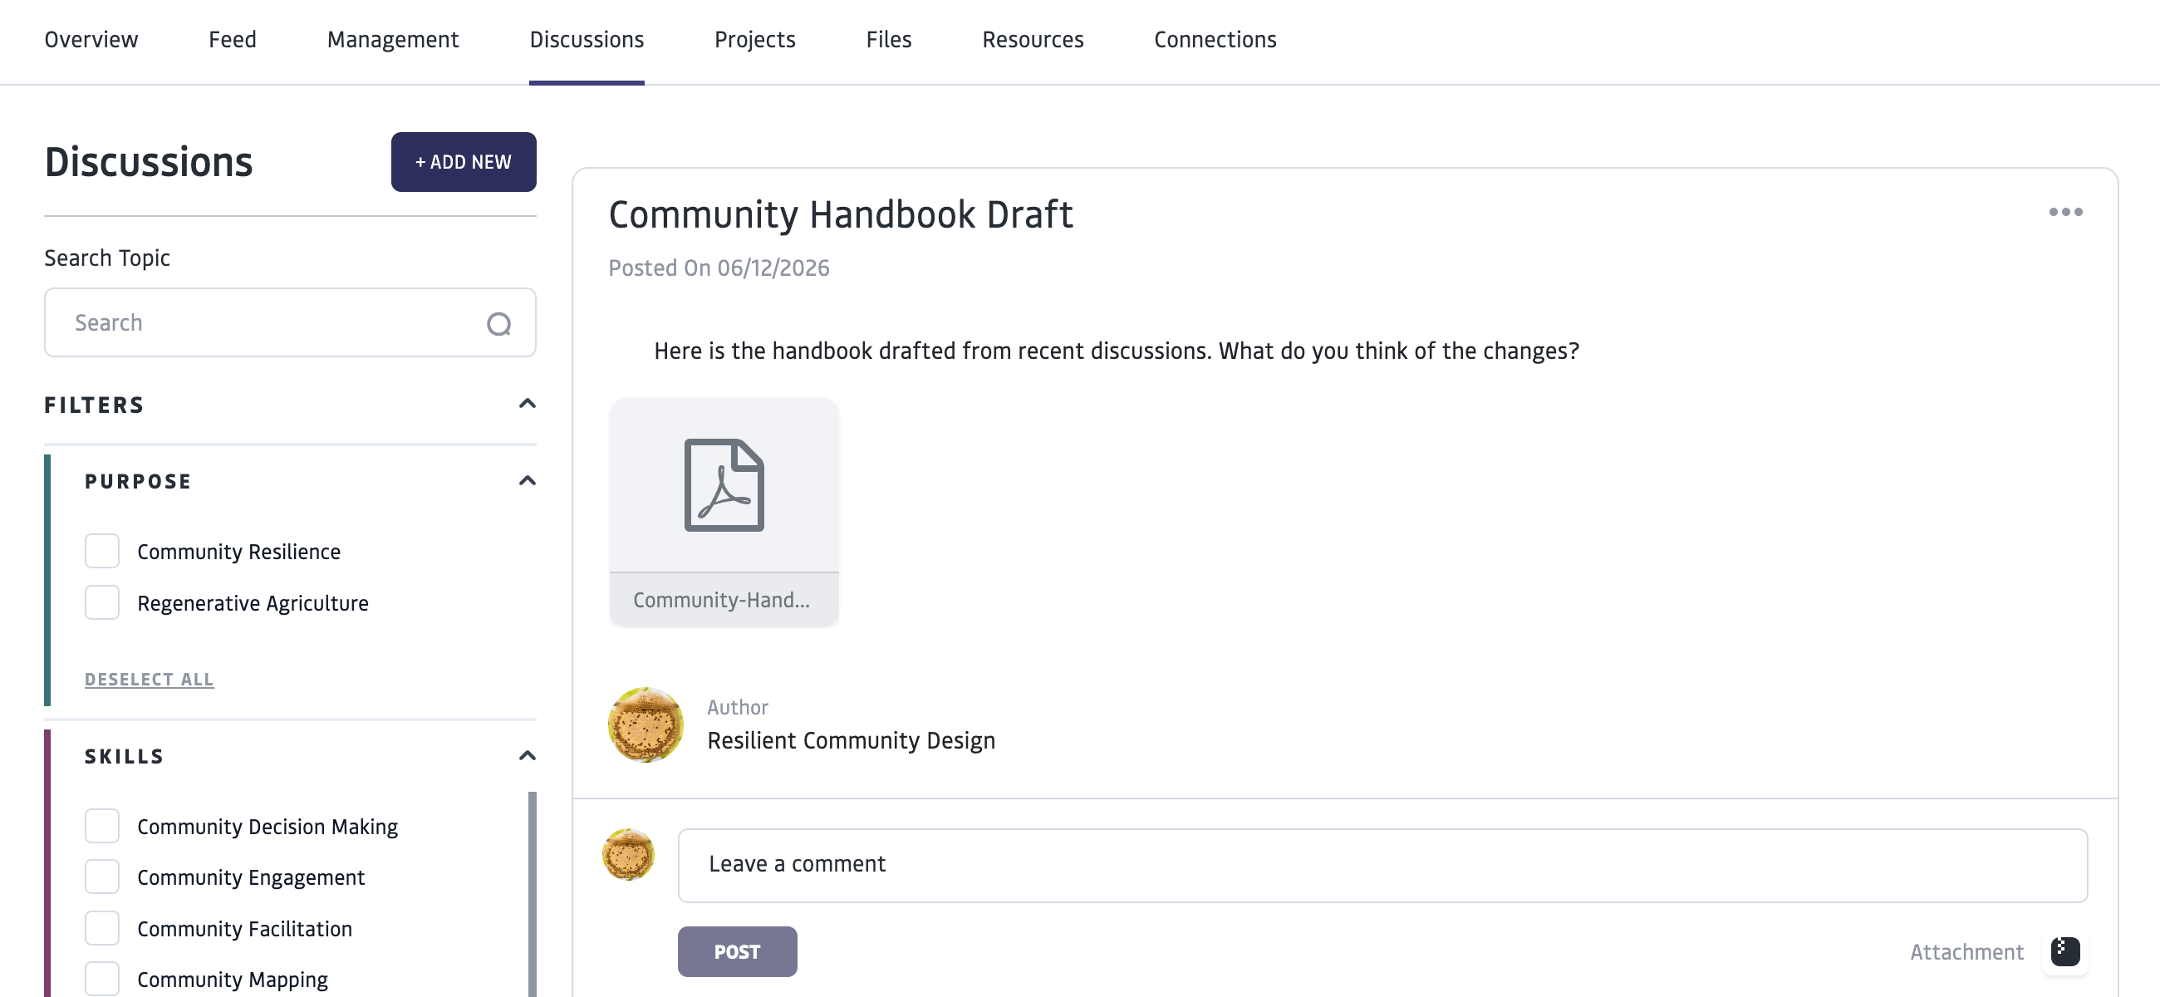Click the Search Topic label
Screen dimensions: 2160x997
tap(107, 258)
